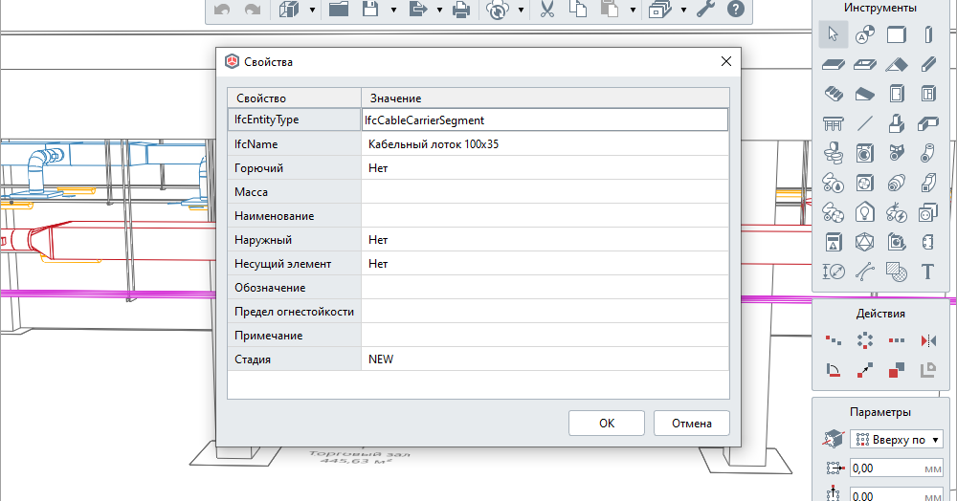
Task: Click the Отмена button
Action: [692, 423]
